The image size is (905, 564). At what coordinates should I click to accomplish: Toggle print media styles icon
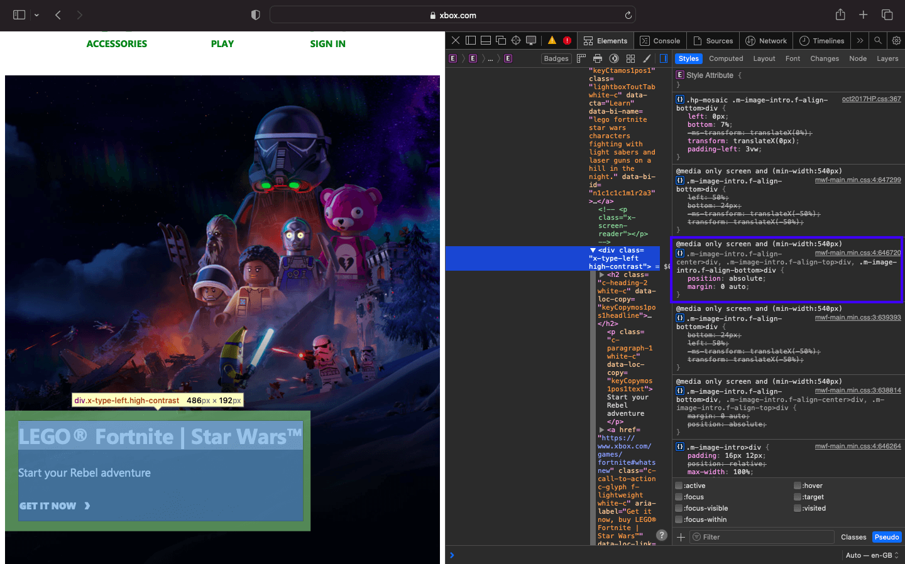[x=598, y=58]
